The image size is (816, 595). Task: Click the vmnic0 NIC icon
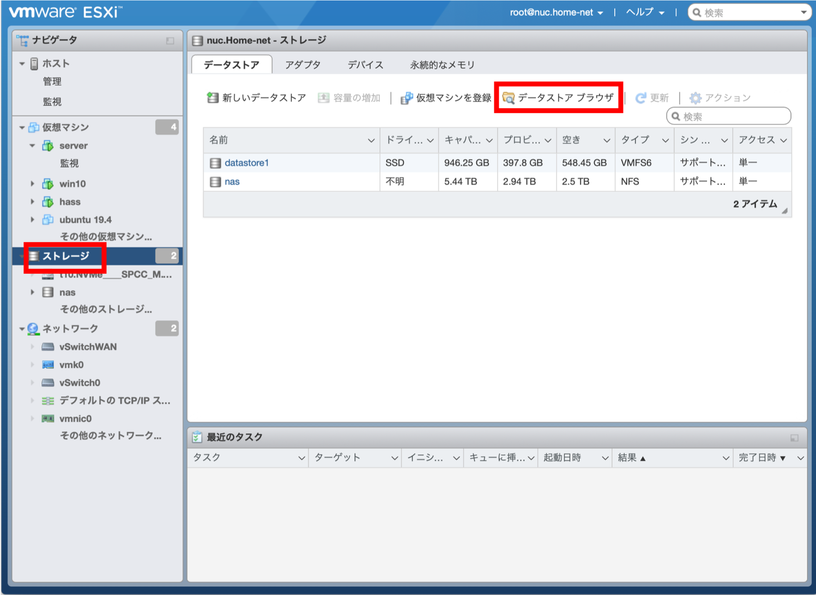click(x=48, y=419)
